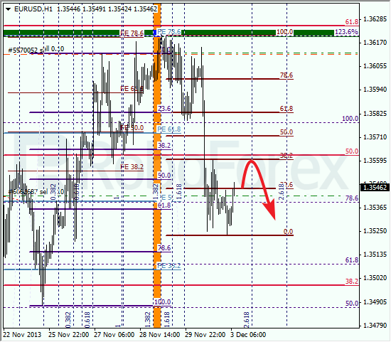The image size is (391, 342).
Task: Click the 78.6 brown retracement level label
Action: coord(286,75)
